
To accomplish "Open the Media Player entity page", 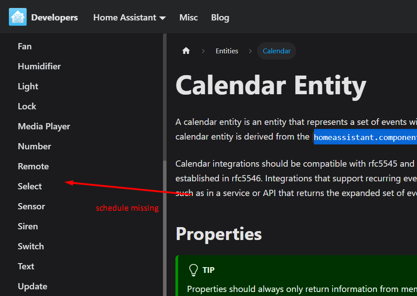I will pos(44,126).
